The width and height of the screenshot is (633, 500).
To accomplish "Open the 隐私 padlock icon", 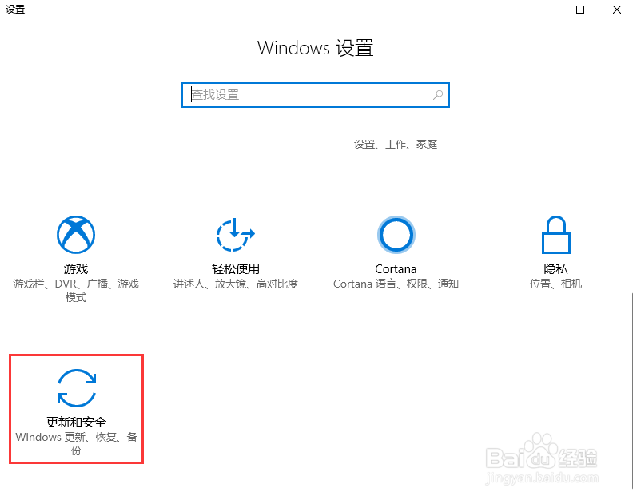I will tap(556, 235).
